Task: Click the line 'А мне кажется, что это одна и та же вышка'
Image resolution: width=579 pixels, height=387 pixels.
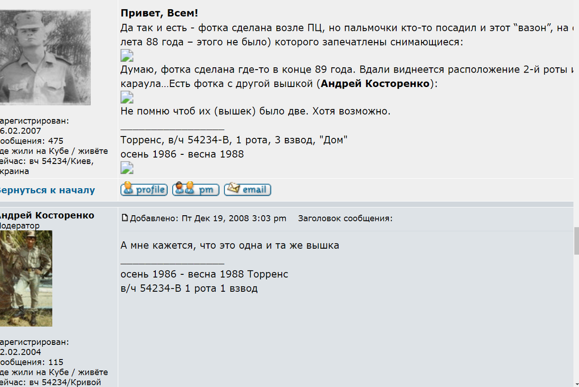Action: pos(230,246)
